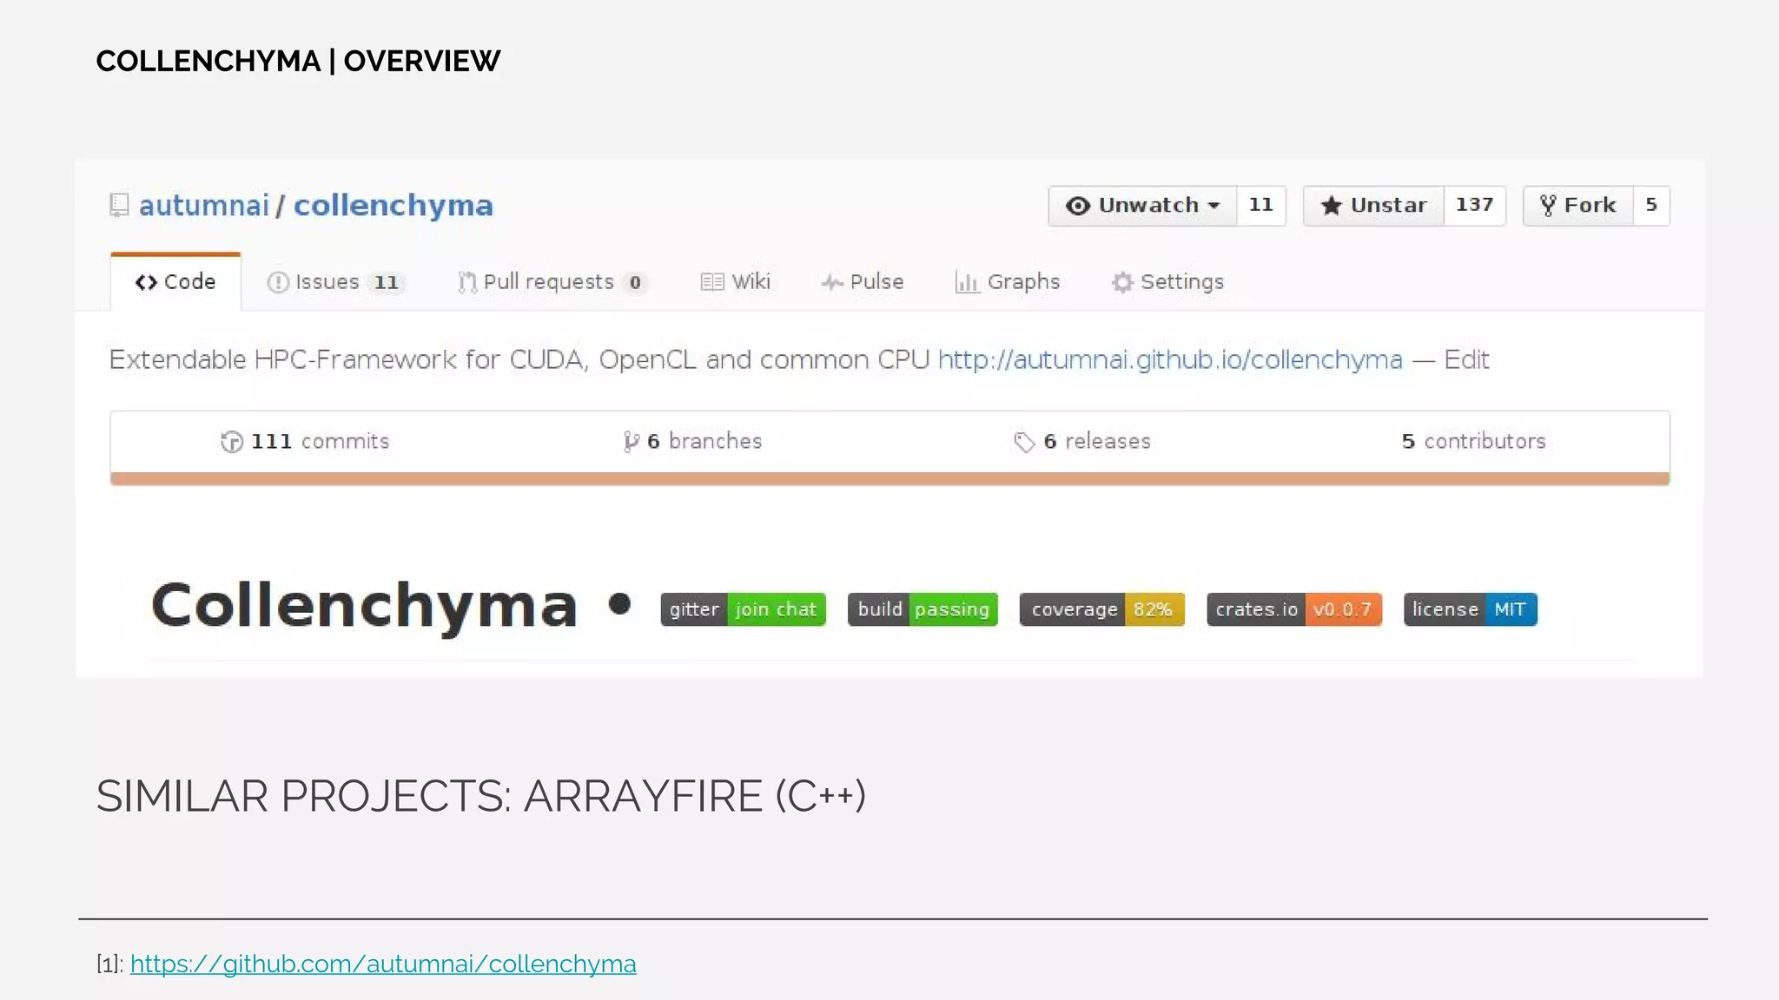1779x1000 pixels.
Task: Click the autumnai owner link
Action: click(204, 206)
